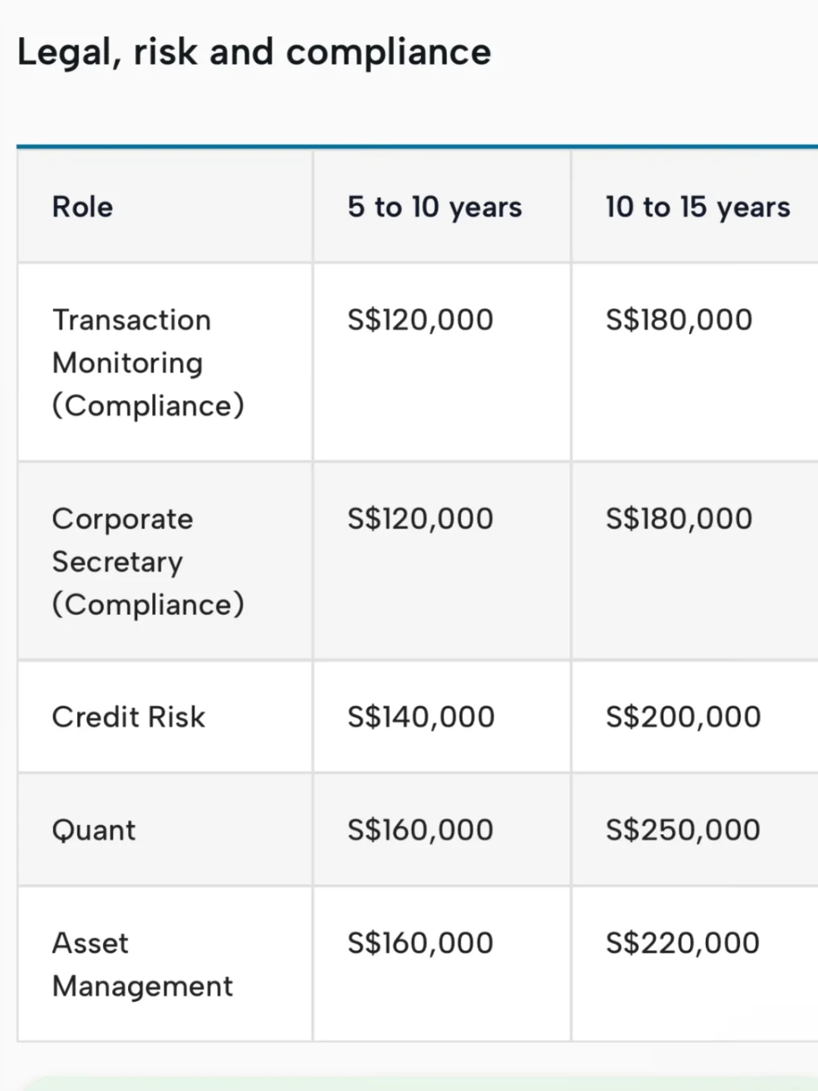Click the "5 to 10 years" column header
Screen dimensions: 818x1091
435,207
